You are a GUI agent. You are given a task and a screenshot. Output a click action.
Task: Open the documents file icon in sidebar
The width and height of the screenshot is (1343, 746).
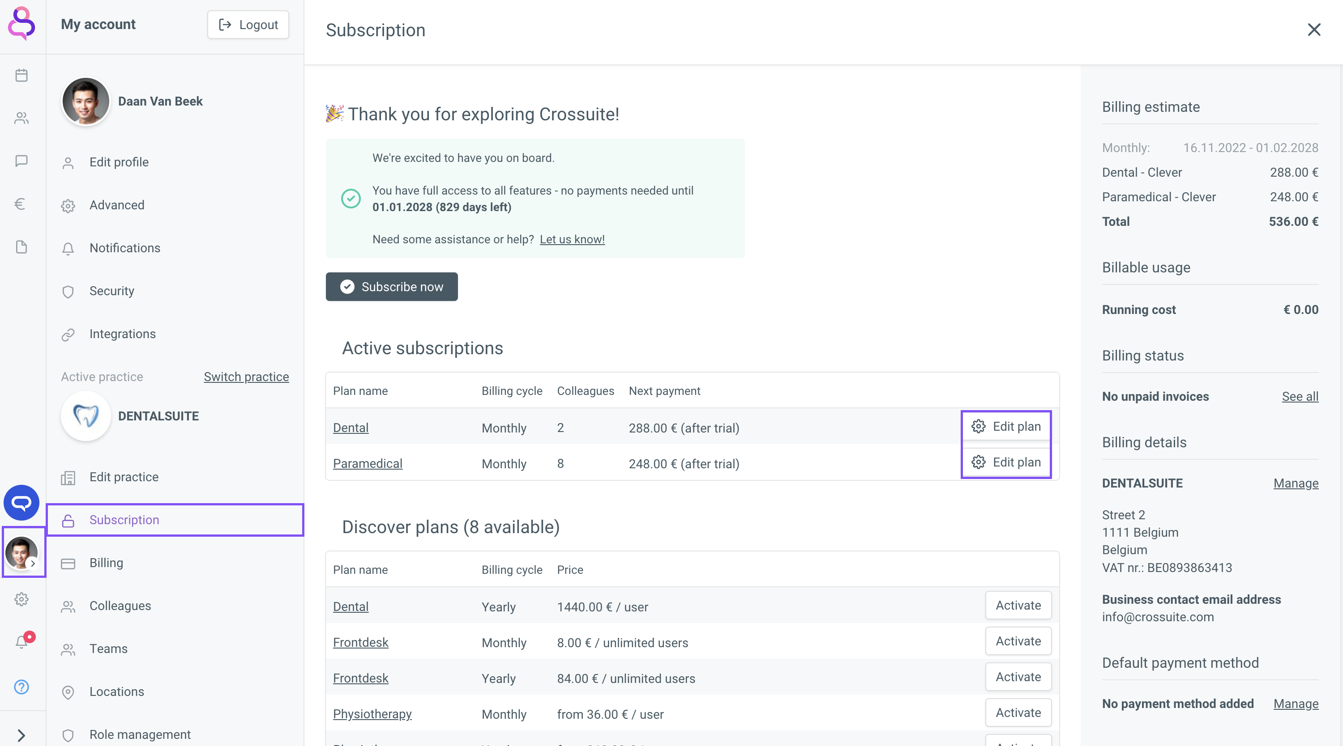[x=21, y=246]
